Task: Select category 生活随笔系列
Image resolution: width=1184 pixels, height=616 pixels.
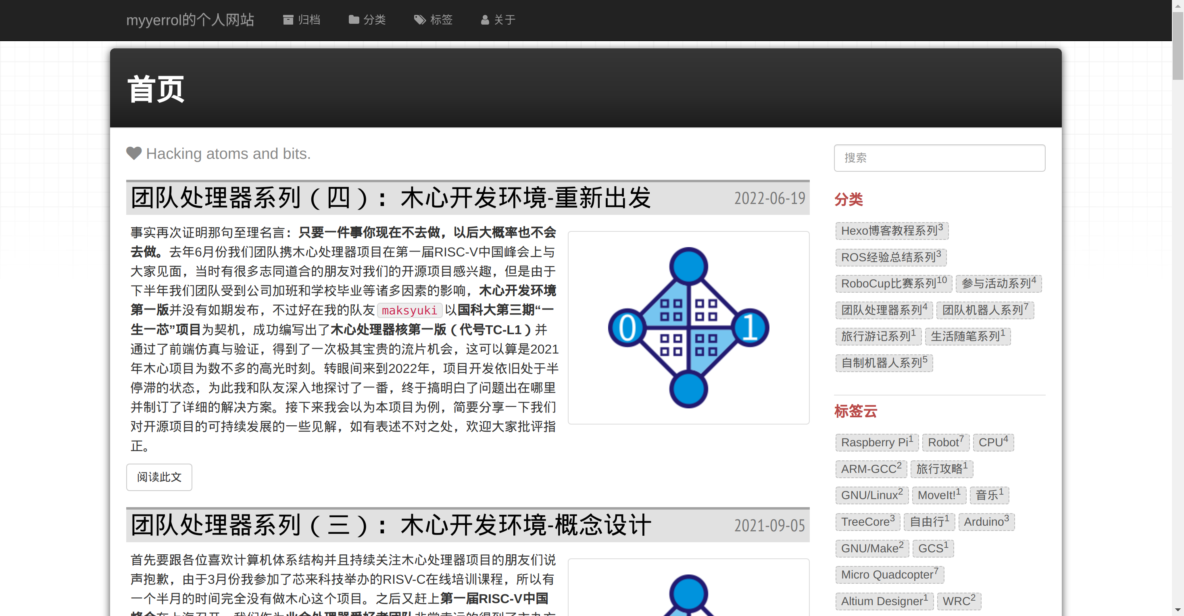Action: [x=967, y=336]
